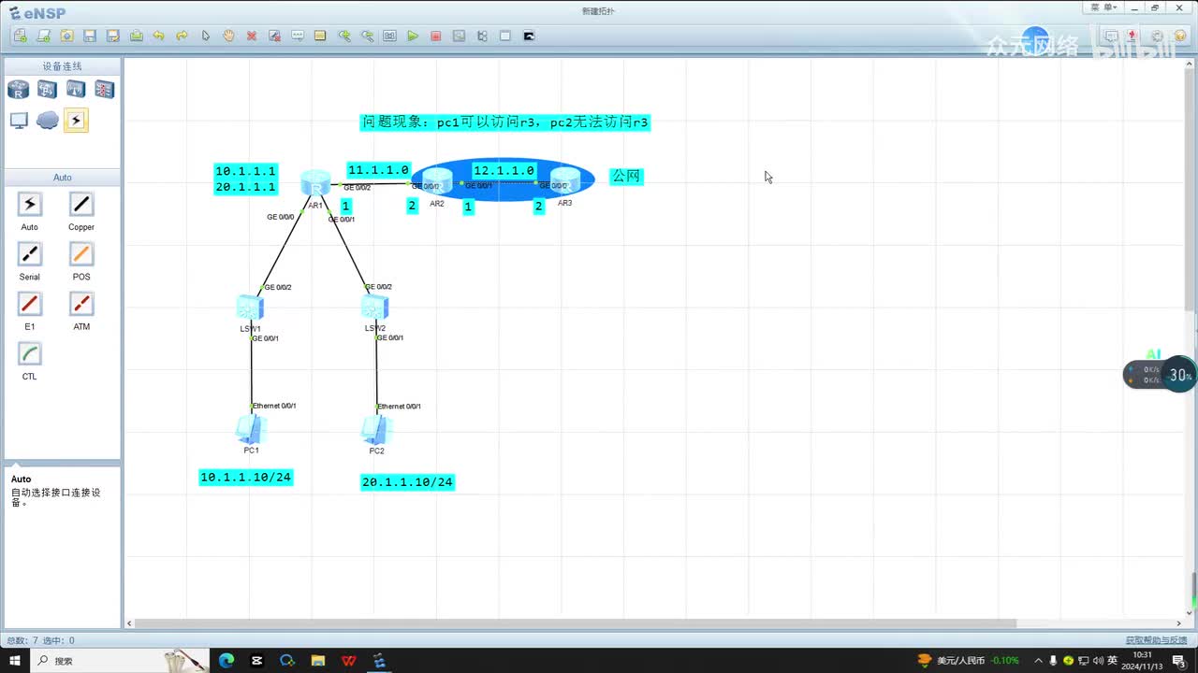
Task: Save the topology with the floppy icon
Action: 90,36
